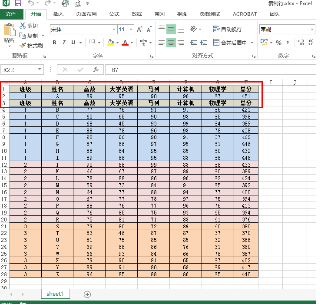
Task: Switch to the 公式 tab
Action: 114,14
